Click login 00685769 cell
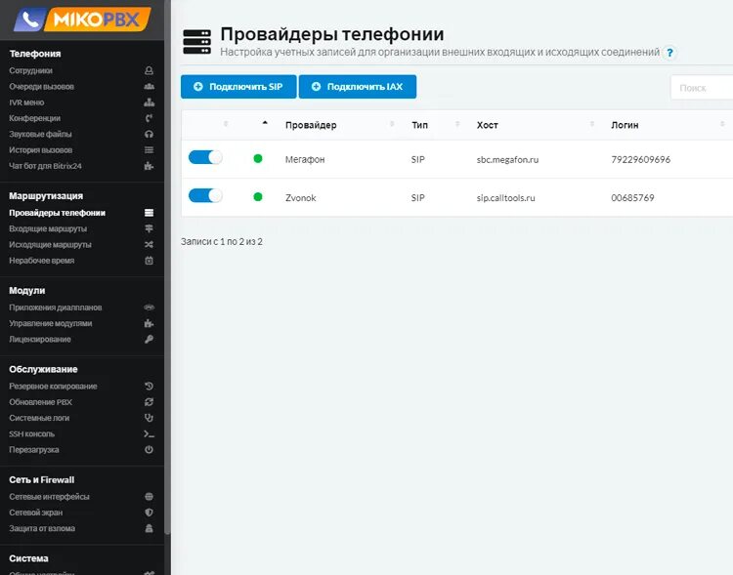This screenshot has width=733, height=575. point(632,197)
